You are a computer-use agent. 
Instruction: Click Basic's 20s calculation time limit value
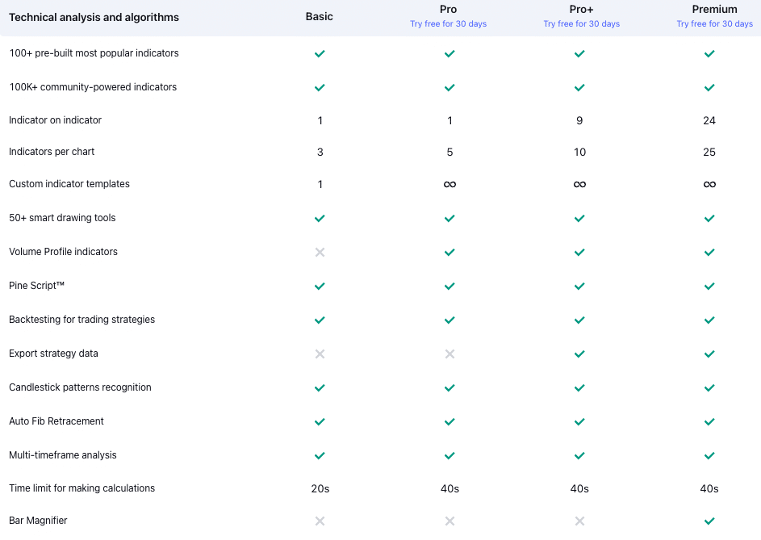pos(320,488)
